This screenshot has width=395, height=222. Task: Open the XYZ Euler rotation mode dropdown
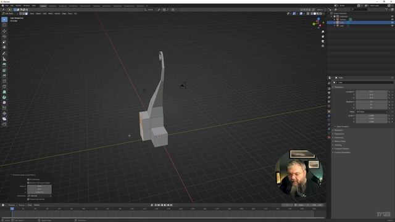coord(372,112)
